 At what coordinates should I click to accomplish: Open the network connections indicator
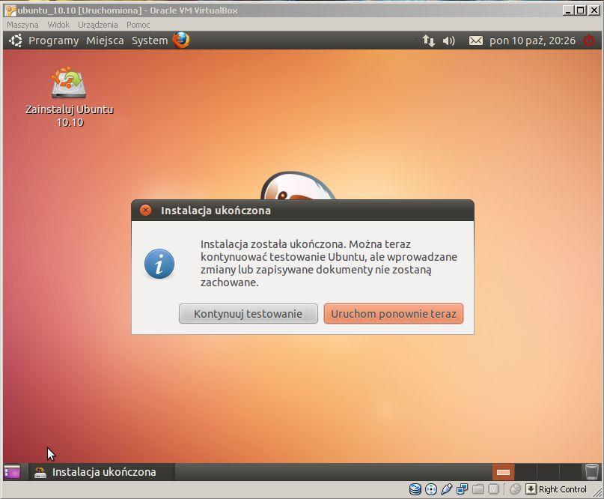[428, 40]
